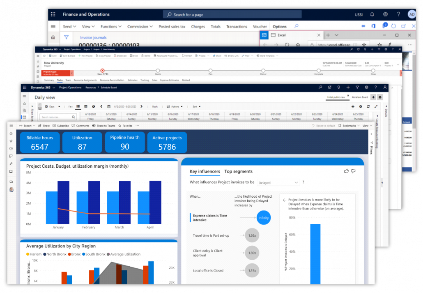Give thumbs up feedback on Key influencers

pyautogui.click(x=346, y=171)
